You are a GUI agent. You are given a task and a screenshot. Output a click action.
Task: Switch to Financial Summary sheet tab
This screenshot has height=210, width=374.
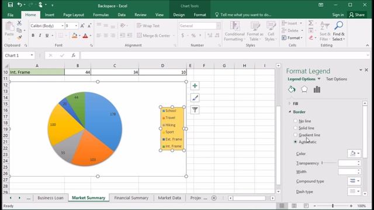click(131, 198)
